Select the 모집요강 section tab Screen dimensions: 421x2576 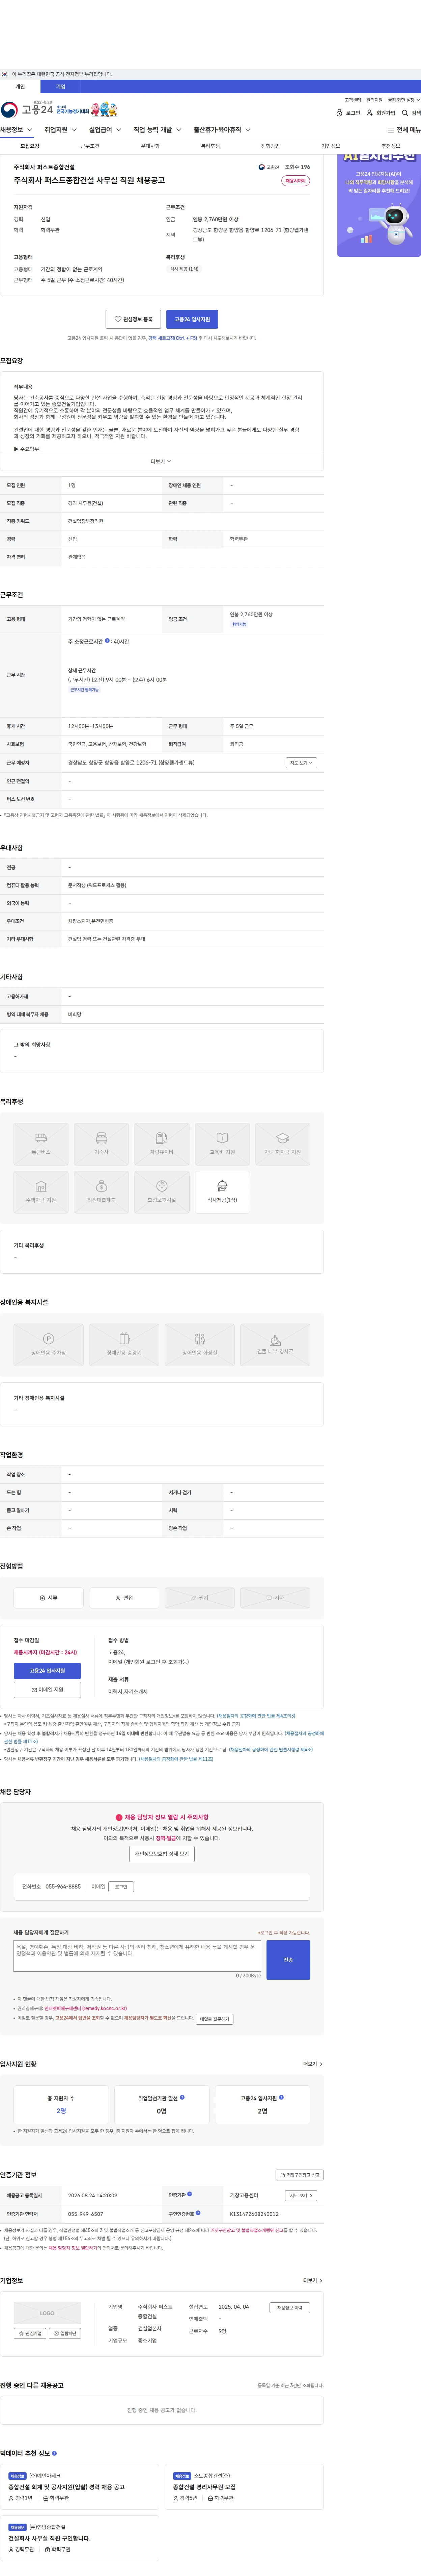click(30, 146)
